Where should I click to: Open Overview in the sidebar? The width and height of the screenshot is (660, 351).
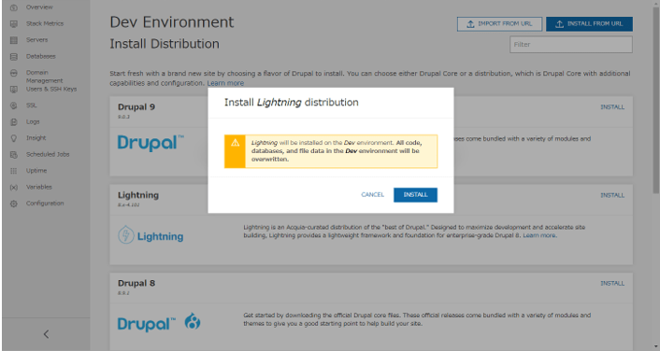tap(39, 7)
